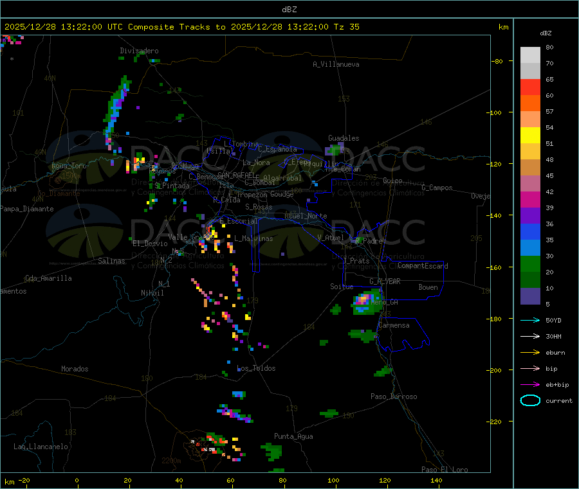Choose the gold 48–51 dBZ swatch
Screen dimensions: 579x489
(530, 151)
